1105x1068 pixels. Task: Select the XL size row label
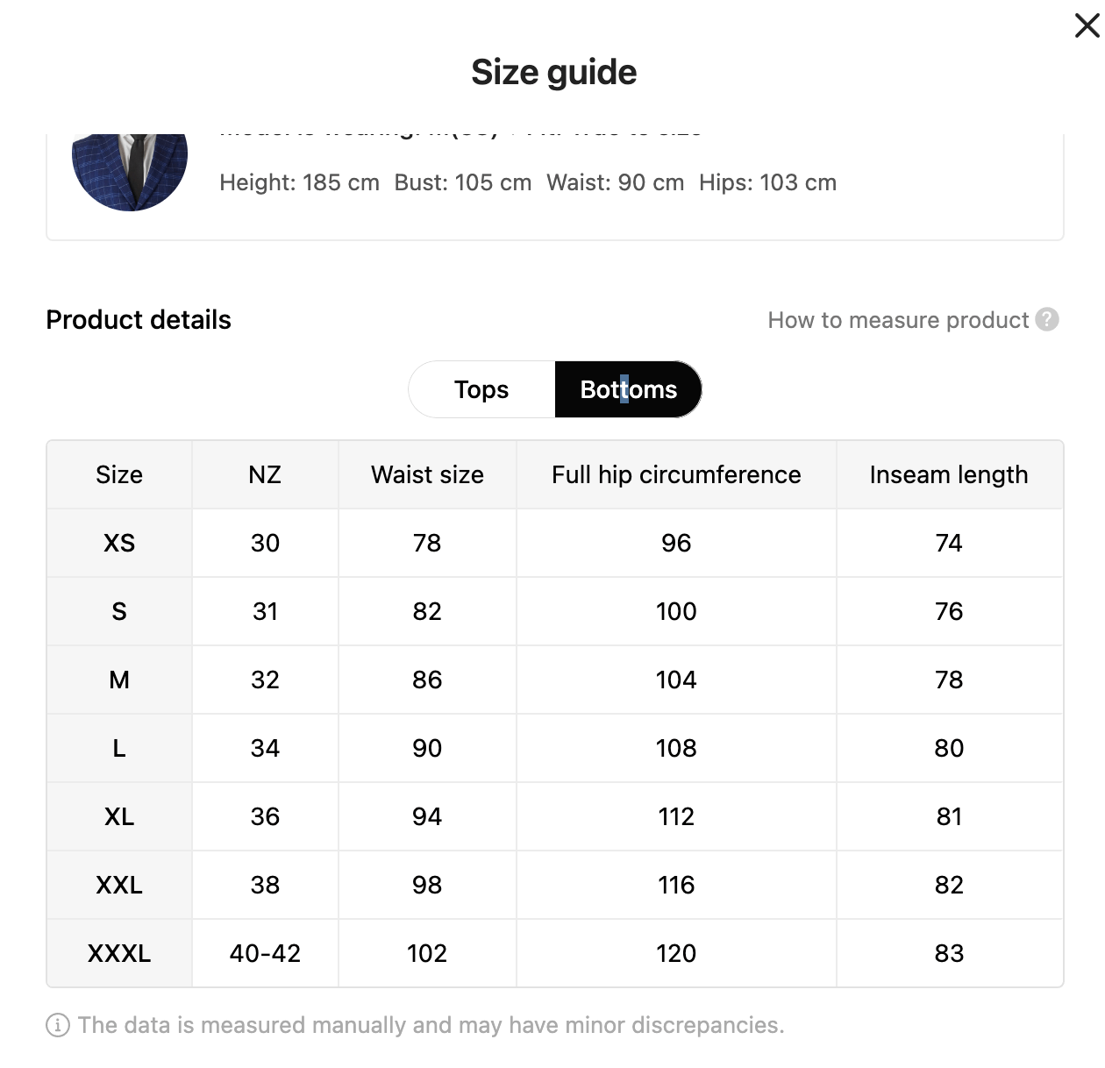coord(119,816)
